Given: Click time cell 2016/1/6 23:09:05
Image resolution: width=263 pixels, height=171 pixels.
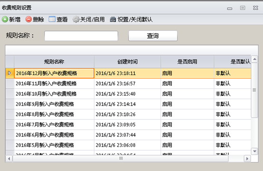Looking at the screenshot, I should pos(128,125).
